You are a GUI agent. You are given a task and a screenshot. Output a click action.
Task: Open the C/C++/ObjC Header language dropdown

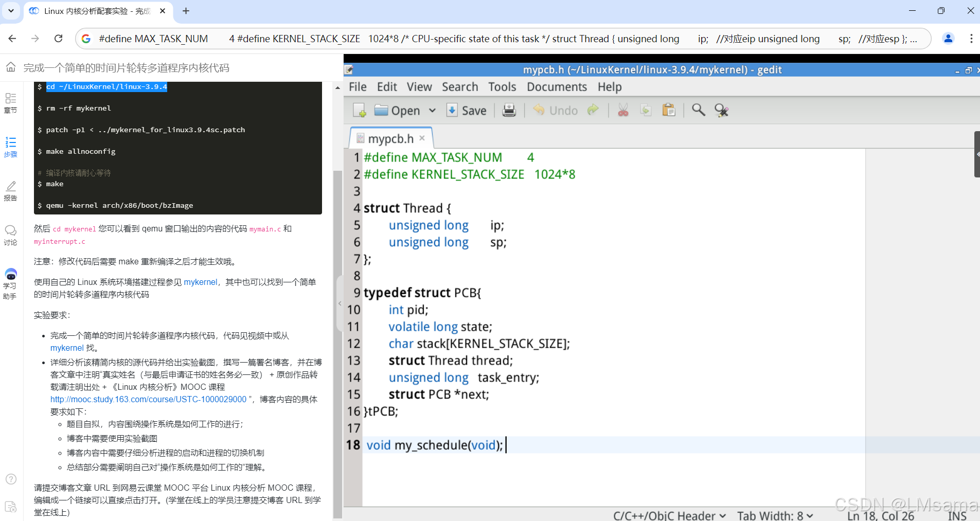669,515
